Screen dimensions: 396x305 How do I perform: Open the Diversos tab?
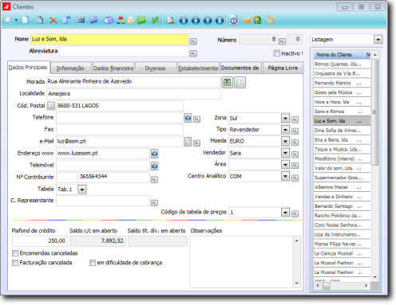point(156,68)
